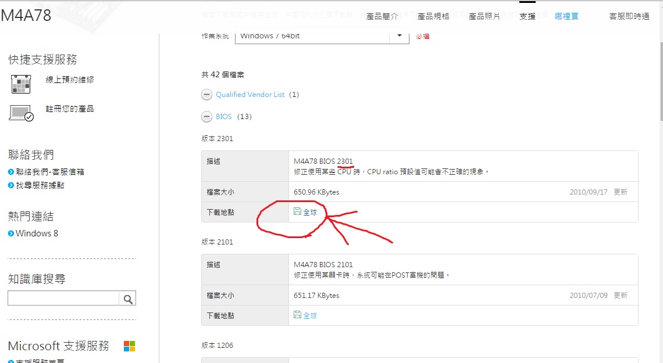Click bullet icon beside Windows 8
The image size is (663, 363).
[x=11, y=233]
